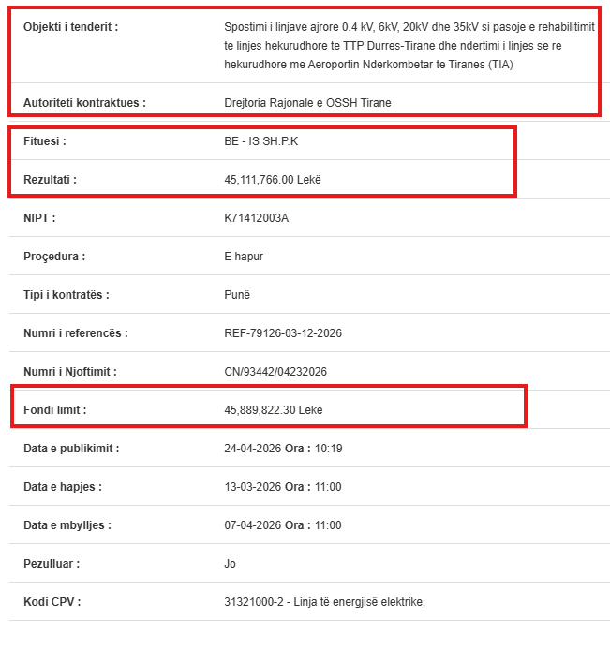Click the opening date 13-03-2026
This screenshot has height=649, width=610.
click(254, 487)
